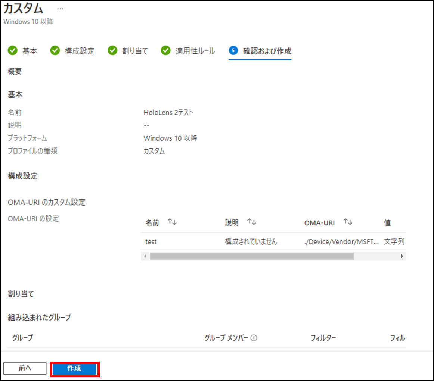Click the 作成 button to create profile
Screen dimensions: 434x381
point(74,369)
